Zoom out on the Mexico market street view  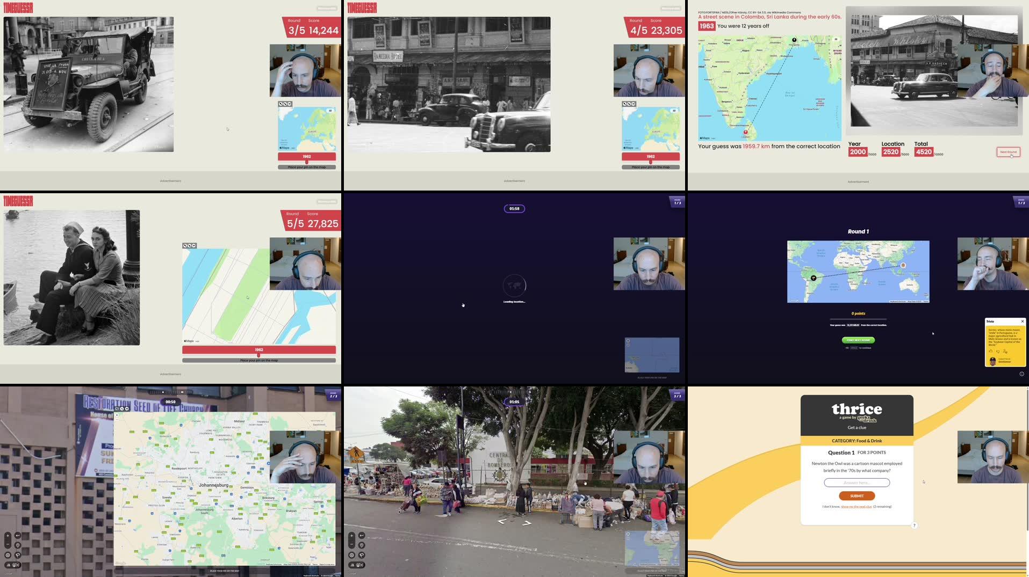351,545
